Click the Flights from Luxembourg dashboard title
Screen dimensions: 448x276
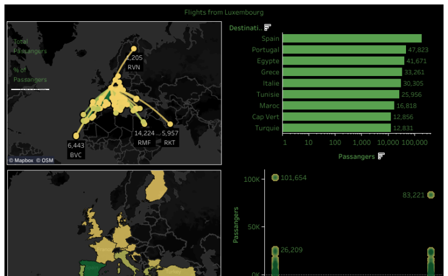[224, 12]
